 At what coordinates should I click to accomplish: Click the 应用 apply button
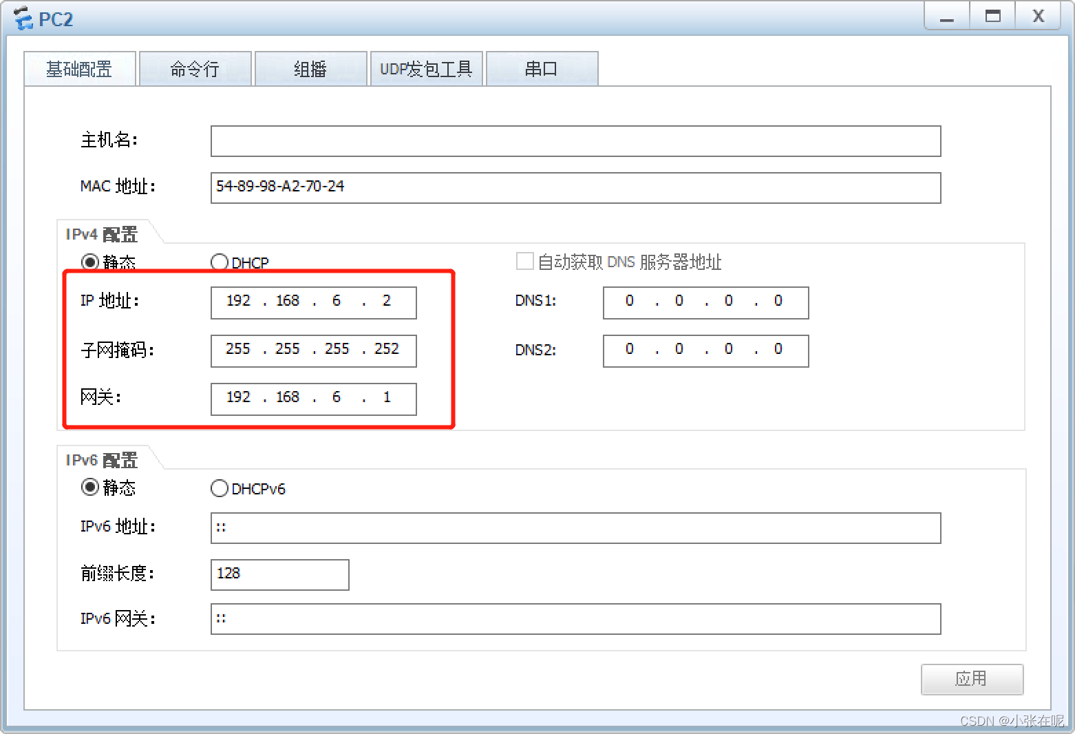coord(972,680)
